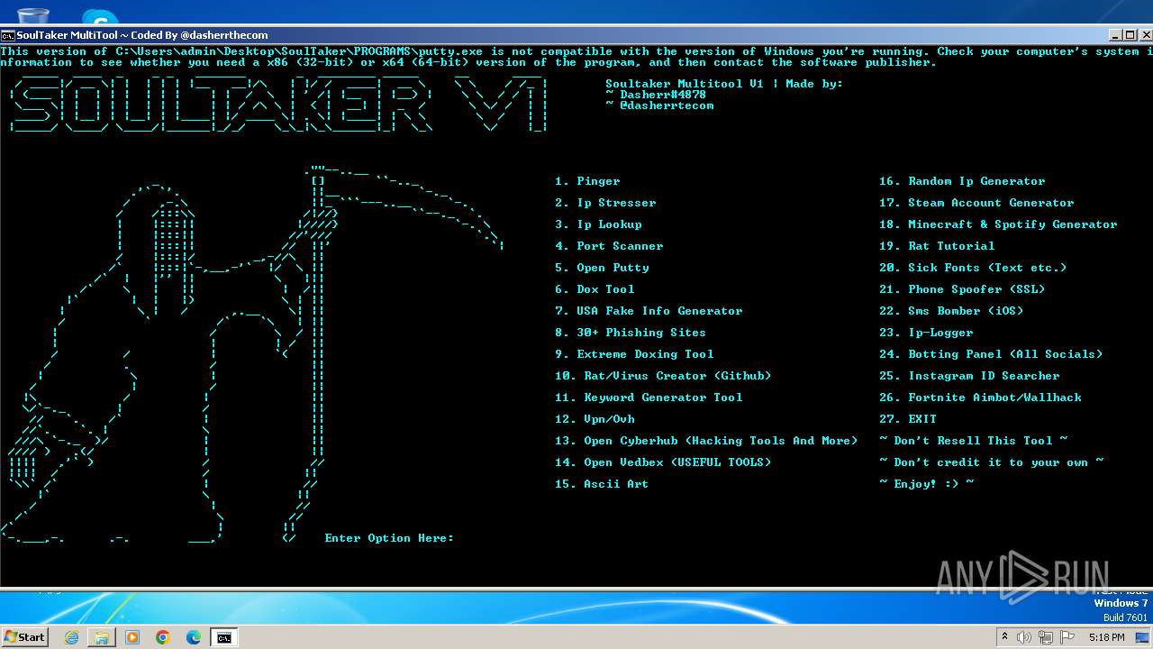Click the volume speaker tray icon
Screen dimensions: 1153x649
1025,637
